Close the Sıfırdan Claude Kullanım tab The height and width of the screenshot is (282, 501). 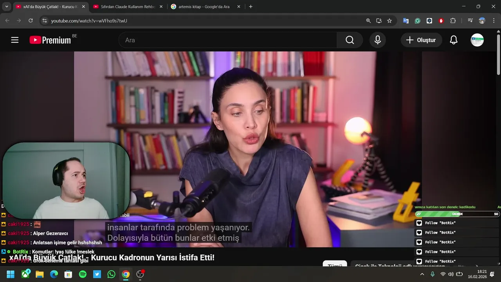(161, 7)
